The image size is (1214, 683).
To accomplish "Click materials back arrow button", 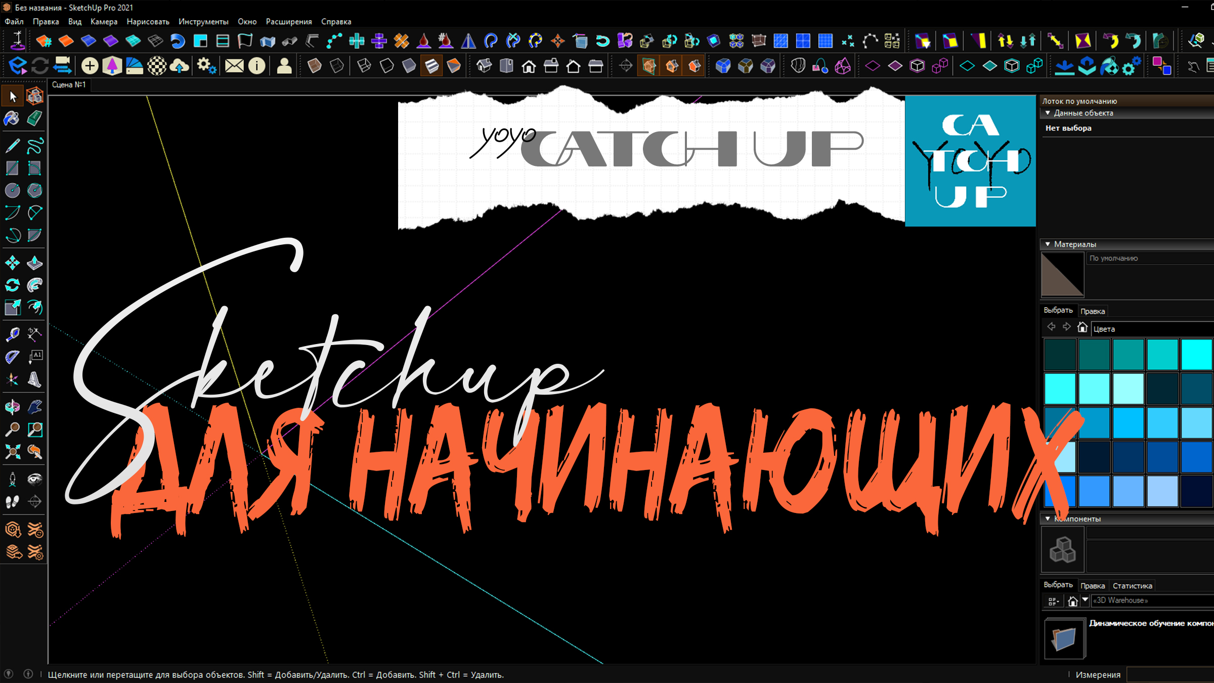I will point(1051,327).
